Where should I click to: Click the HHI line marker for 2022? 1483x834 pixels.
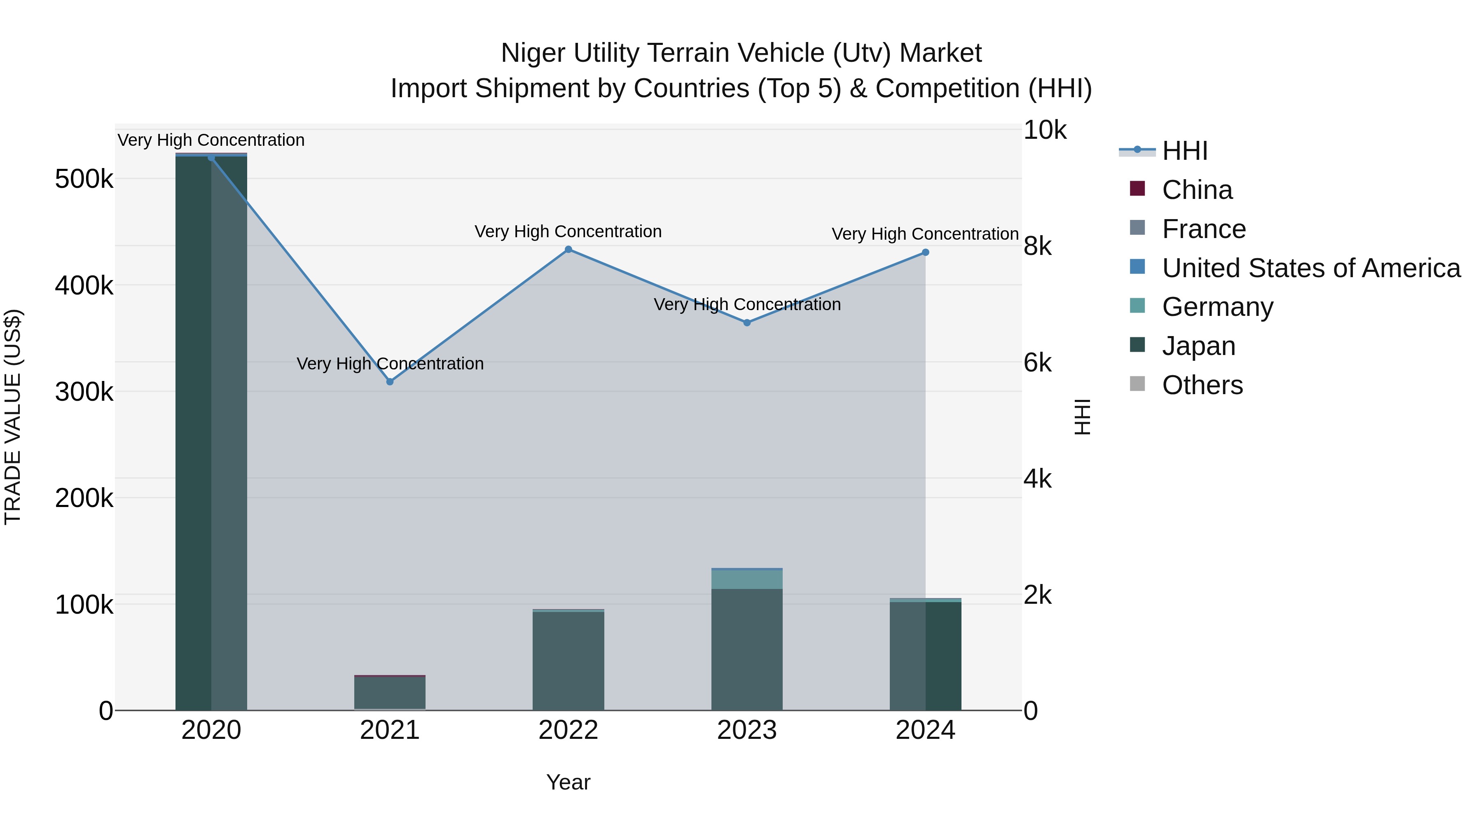coord(568,249)
